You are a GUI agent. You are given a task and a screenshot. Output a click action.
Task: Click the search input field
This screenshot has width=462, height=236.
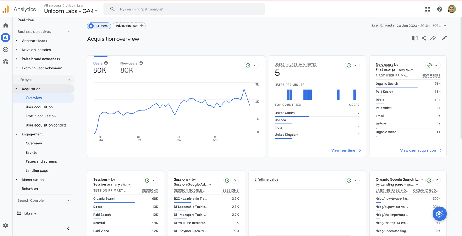[184, 9]
